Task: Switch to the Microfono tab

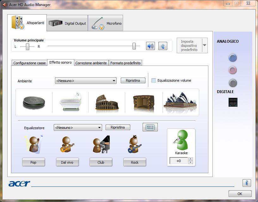Action: click(x=106, y=23)
